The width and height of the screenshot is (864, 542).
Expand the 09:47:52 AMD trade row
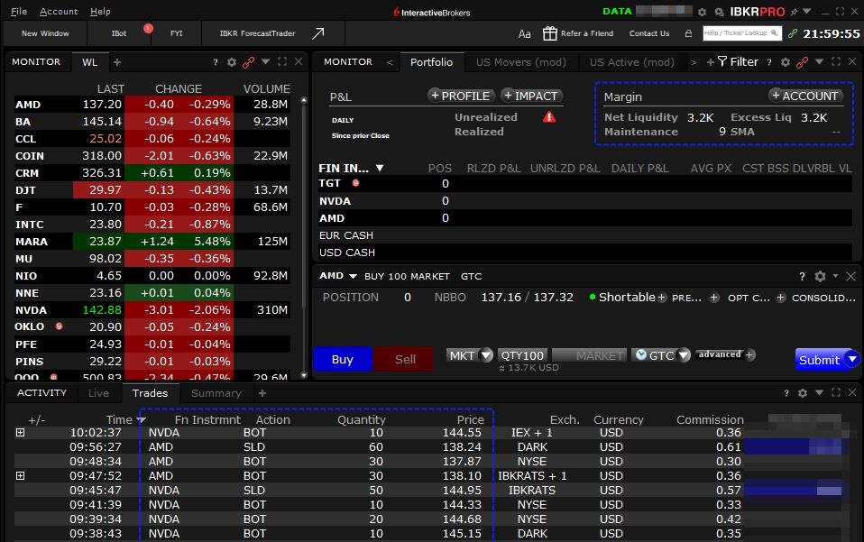point(21,475)
